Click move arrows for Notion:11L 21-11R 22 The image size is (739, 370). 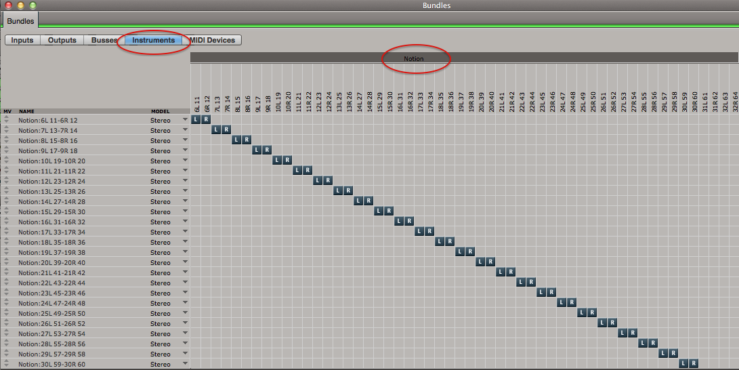tap(7, 171)
